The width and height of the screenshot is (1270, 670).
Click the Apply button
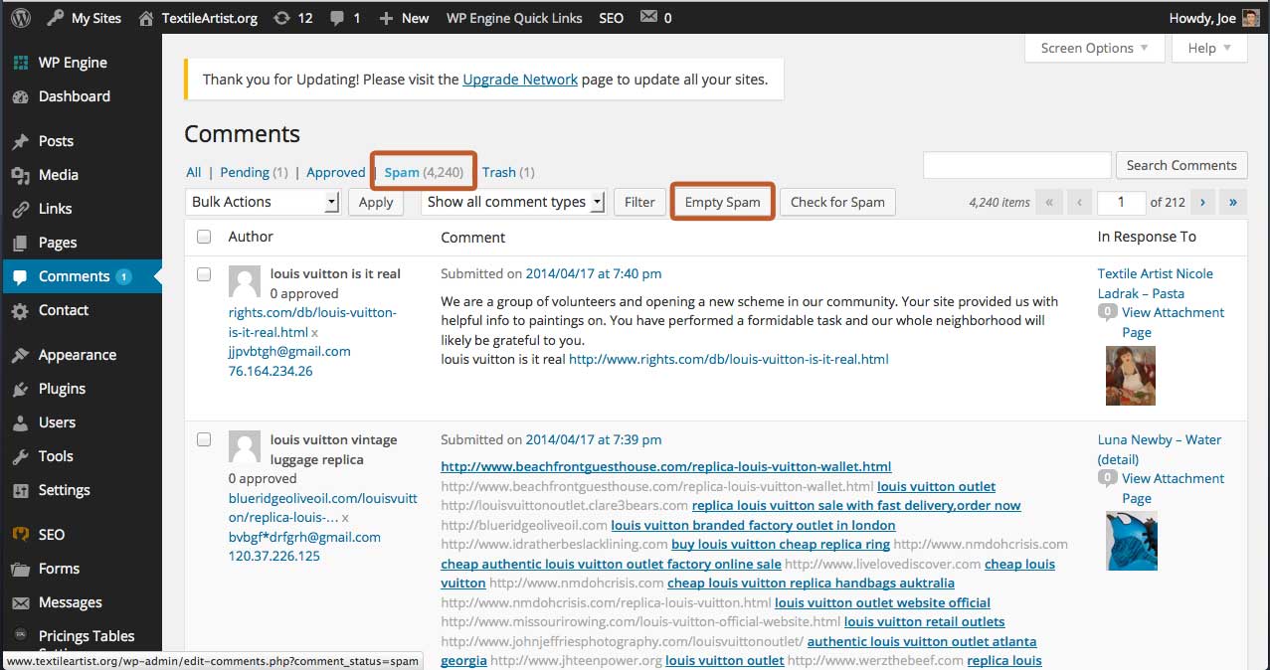coord(376,202)
